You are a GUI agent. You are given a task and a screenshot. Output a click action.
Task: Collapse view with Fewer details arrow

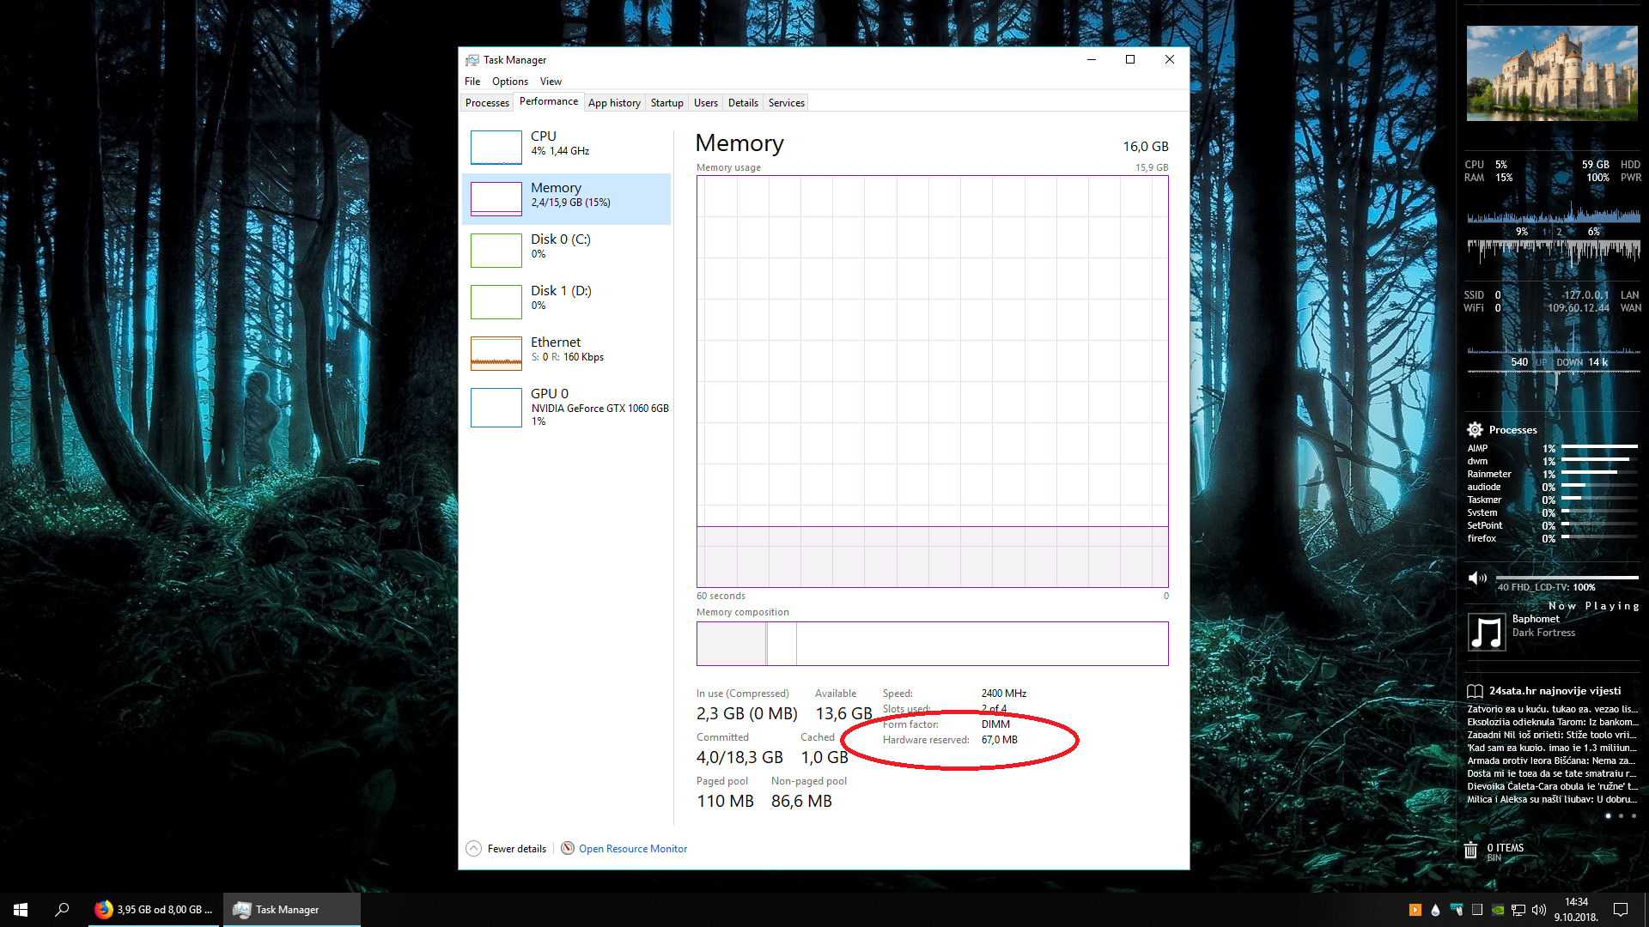(473, 849)
